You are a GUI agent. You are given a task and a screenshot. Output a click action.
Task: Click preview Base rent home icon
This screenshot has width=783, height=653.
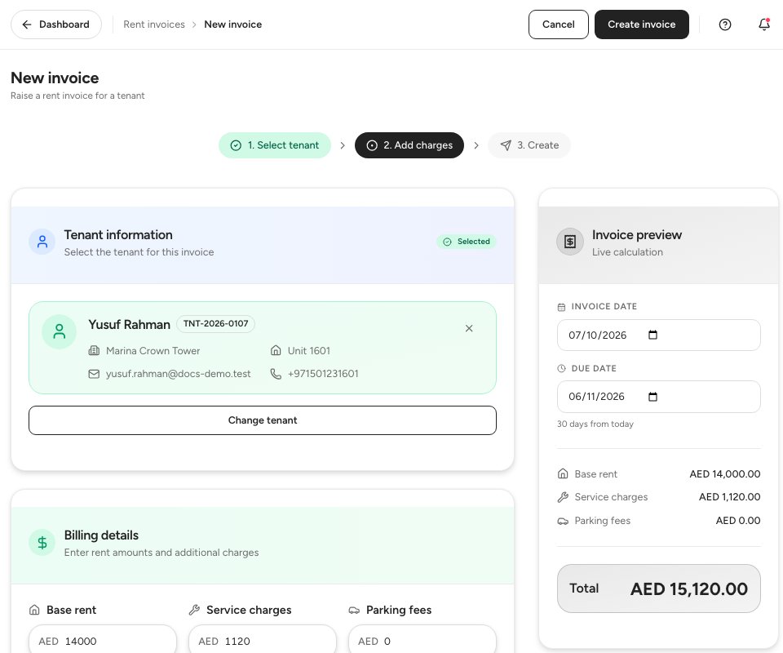click(563, 473)
